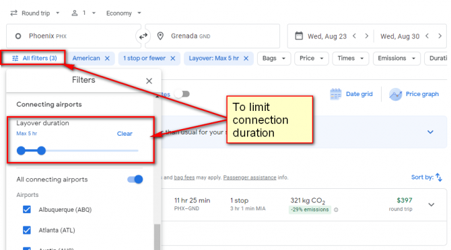
Task: Open the Round trip type dropdown
Action: coord(34,13)
